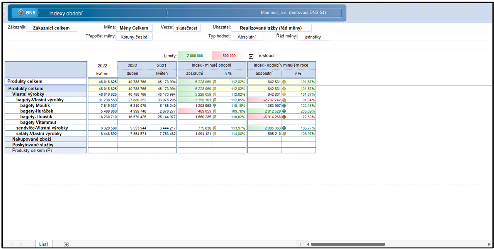Click sheet navigation left arrow

[x=12, y=244]
